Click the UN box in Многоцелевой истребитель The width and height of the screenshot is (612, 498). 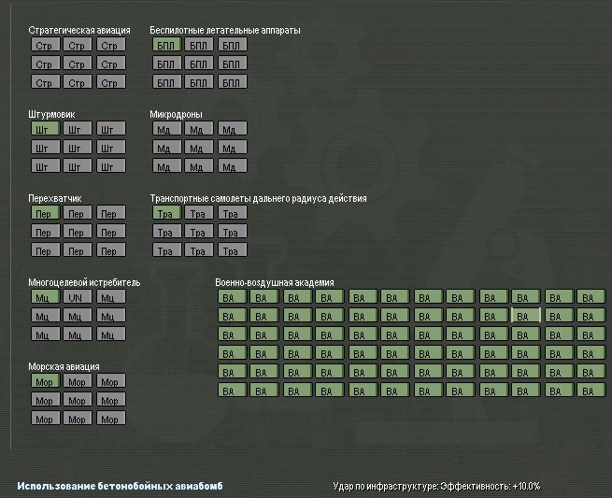click(78, 296)
